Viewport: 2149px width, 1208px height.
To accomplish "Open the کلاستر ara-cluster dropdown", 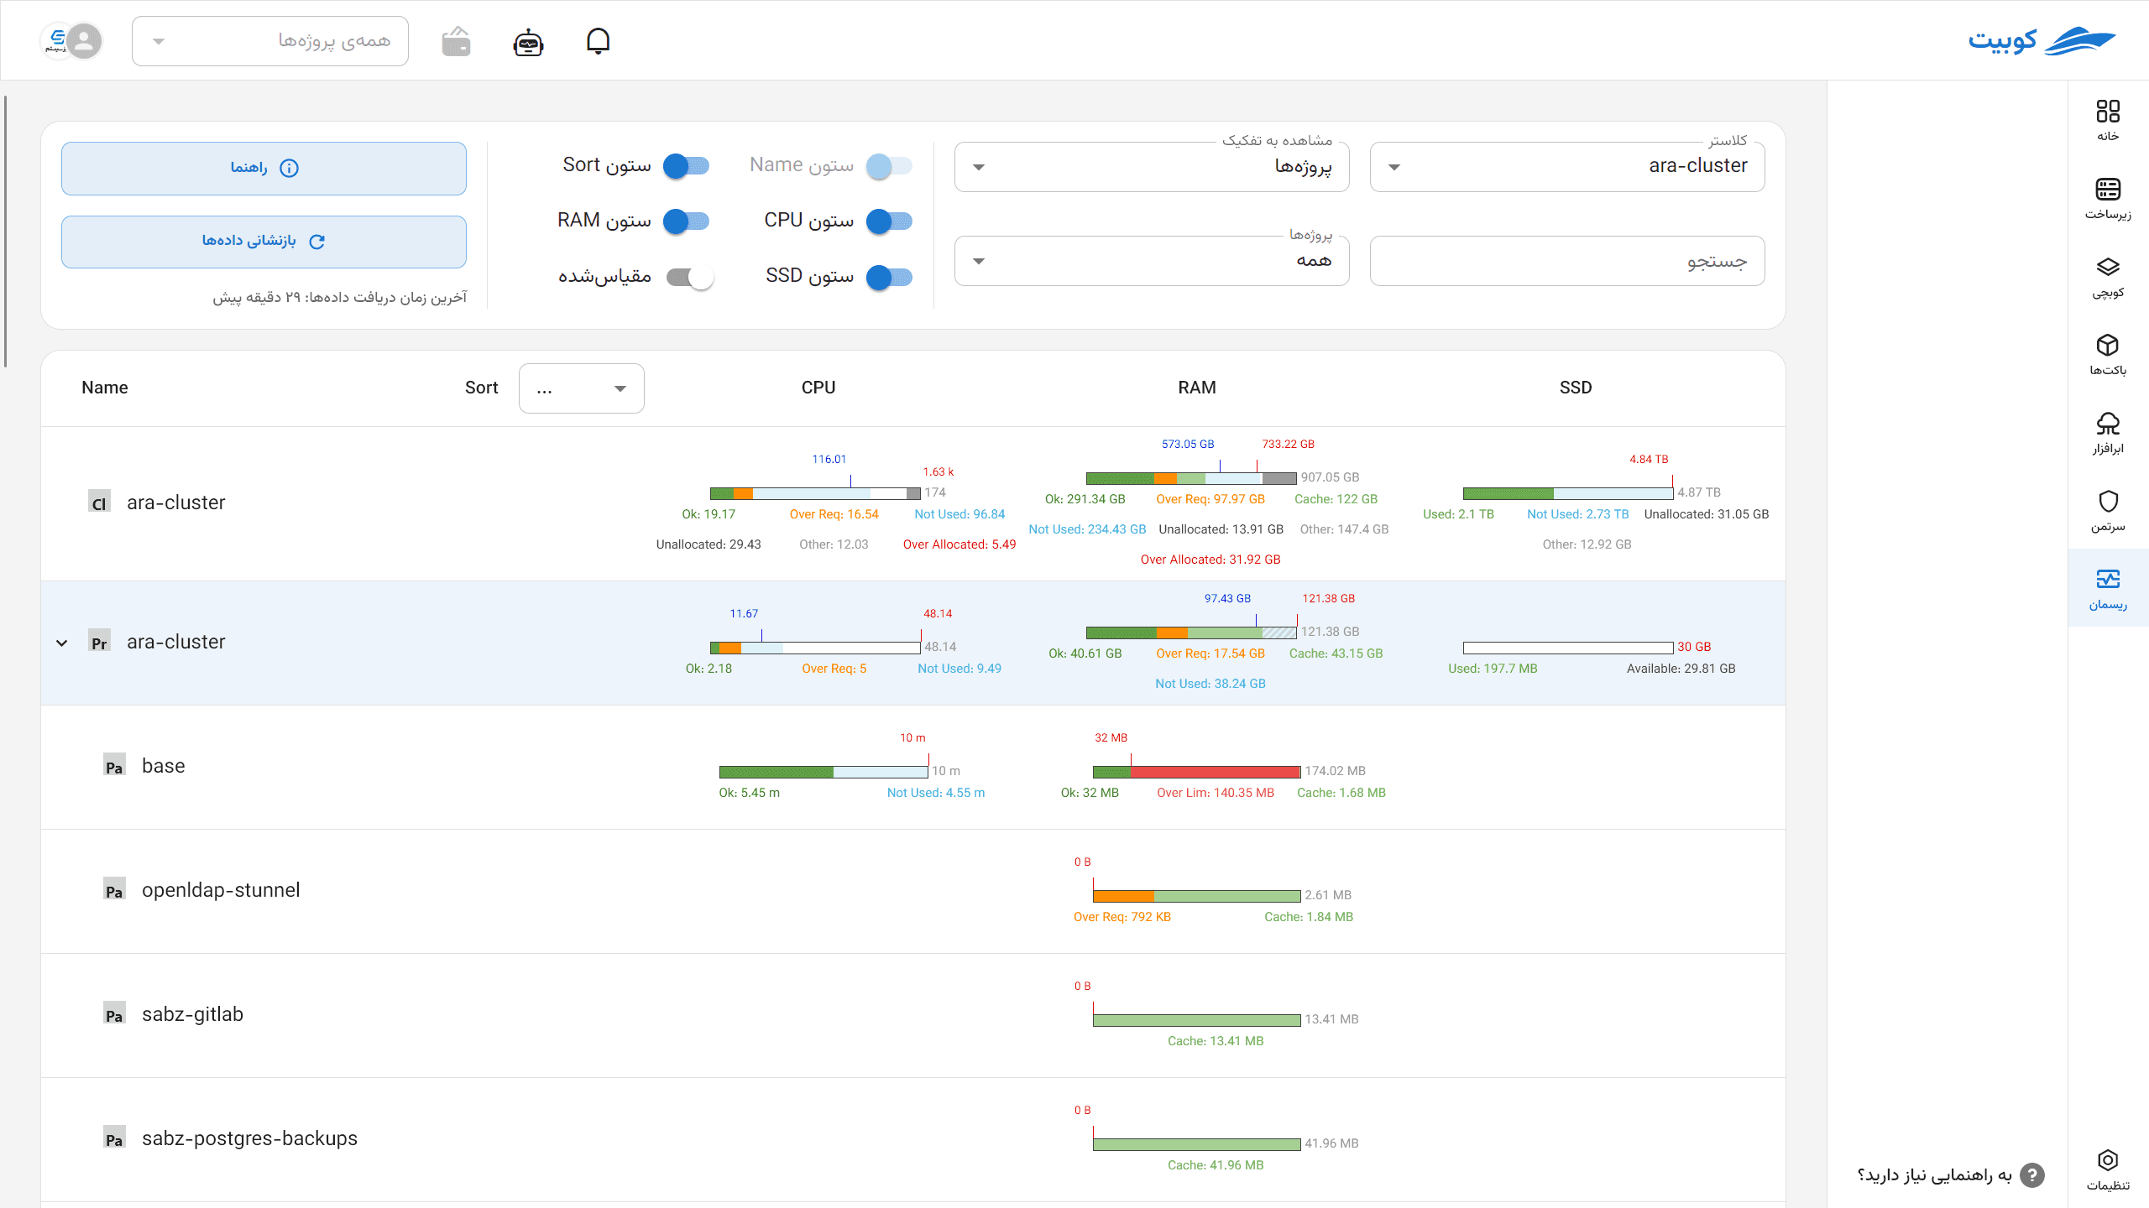I will (x=1567, y=167).
